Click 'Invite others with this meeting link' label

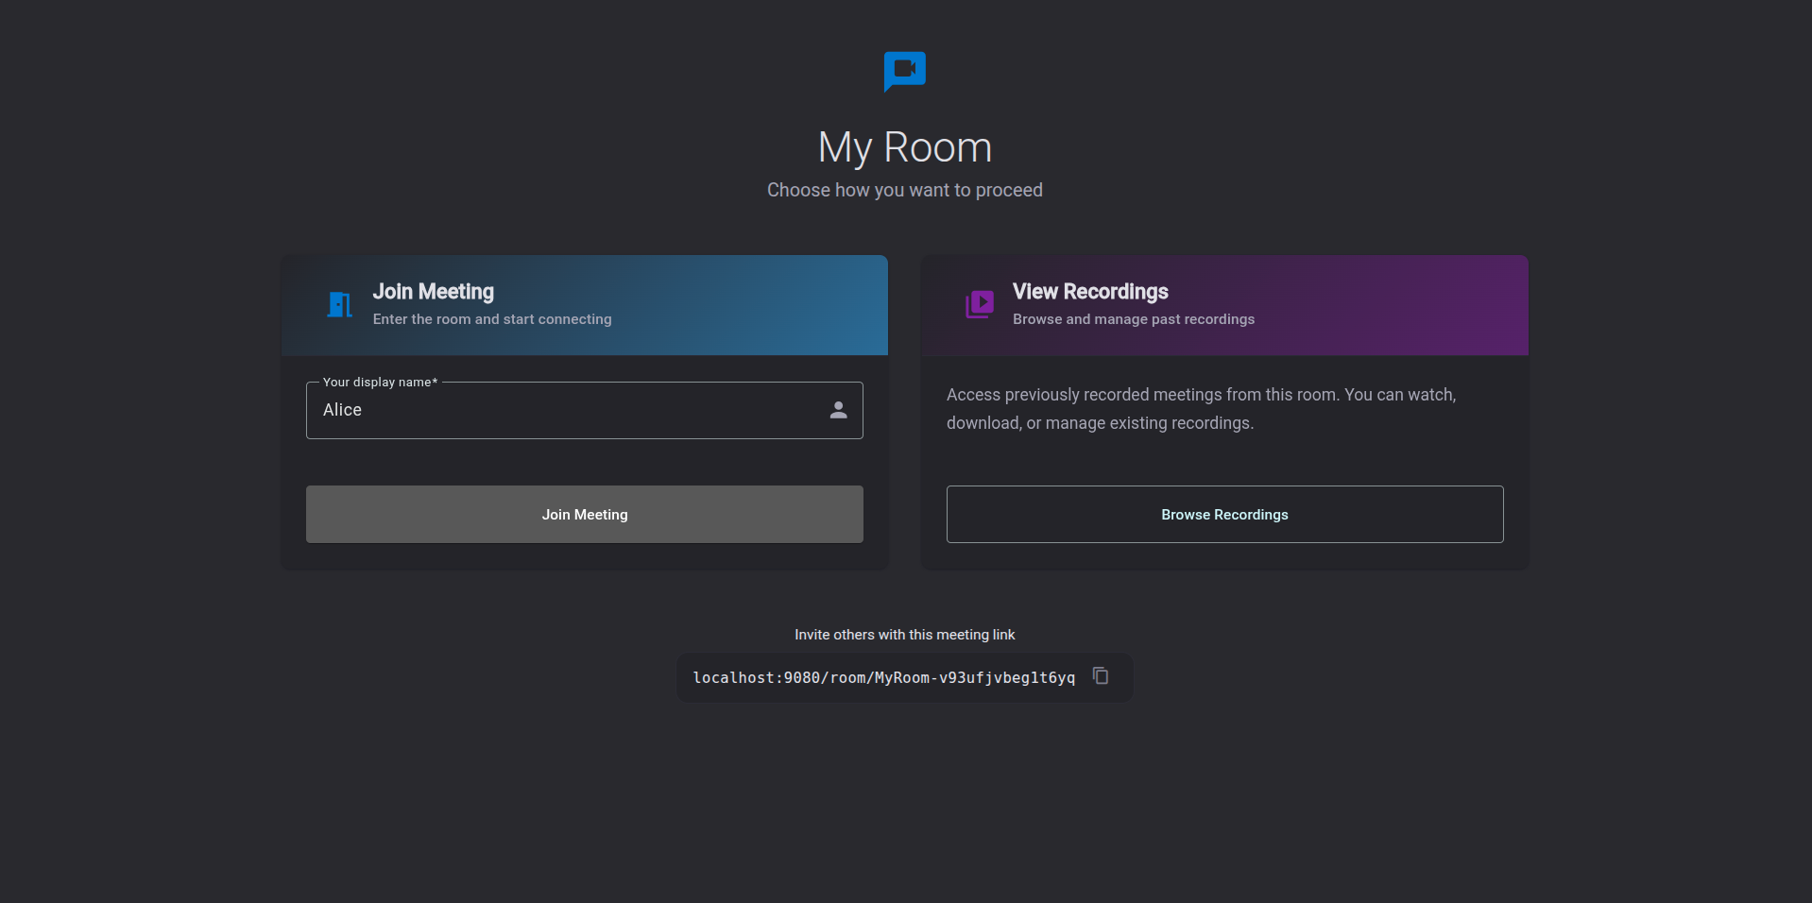pyautogui.click(x=904, y=635)
